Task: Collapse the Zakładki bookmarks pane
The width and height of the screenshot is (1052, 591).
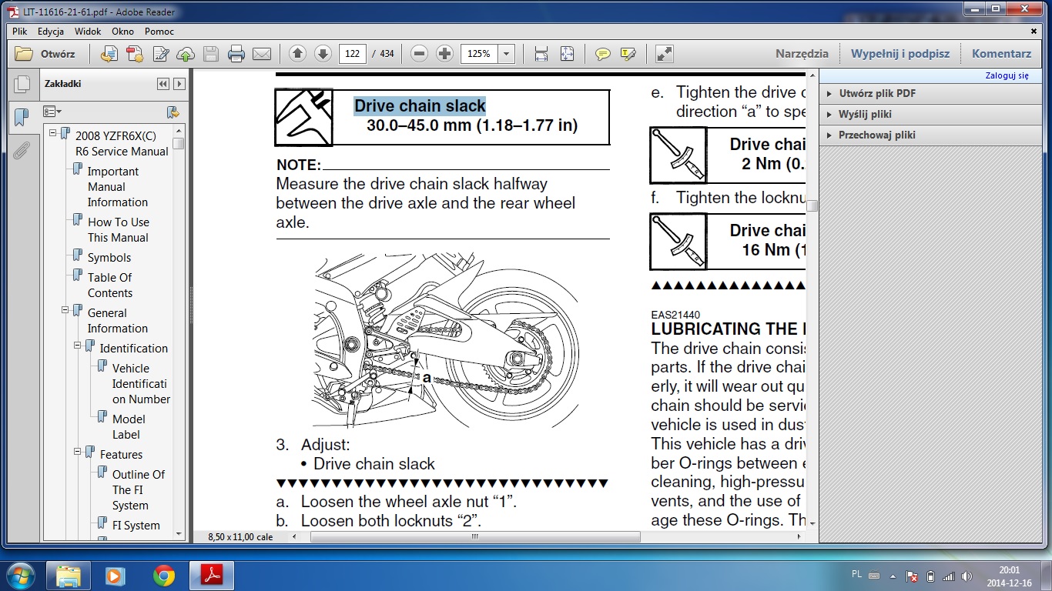Action: click(x=163, y=84)
